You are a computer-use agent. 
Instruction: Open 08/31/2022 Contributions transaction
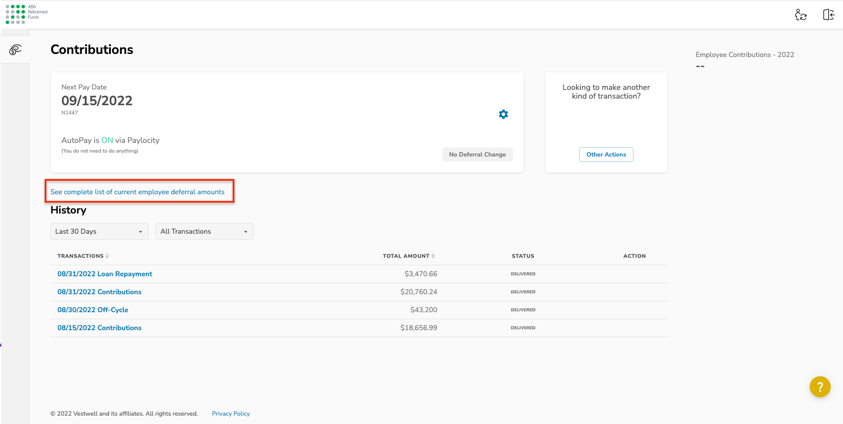(100, 292)
